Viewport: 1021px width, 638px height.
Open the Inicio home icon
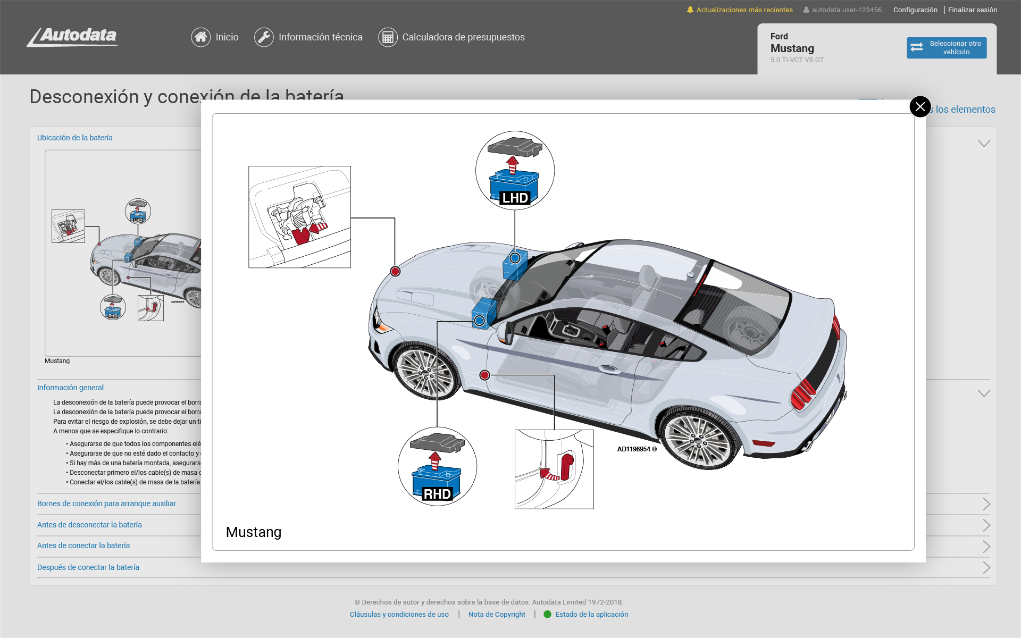click(x=200, y=37)
